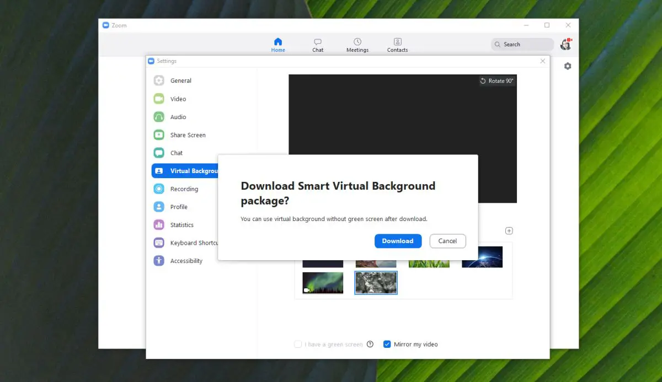
Task: Click the Profile label in sidebar
Action: pyautogui.click(x=179, y=207)
